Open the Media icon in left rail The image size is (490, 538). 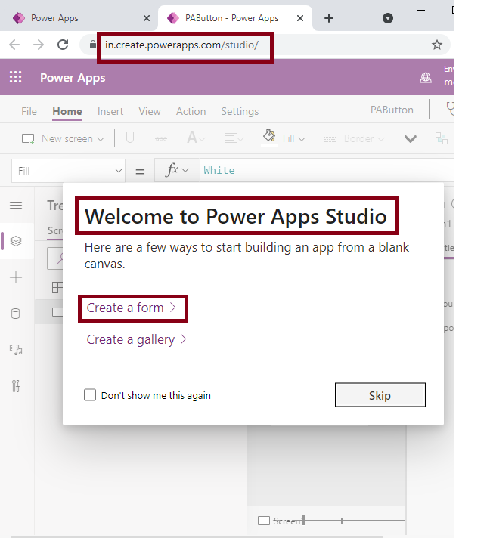16,350
